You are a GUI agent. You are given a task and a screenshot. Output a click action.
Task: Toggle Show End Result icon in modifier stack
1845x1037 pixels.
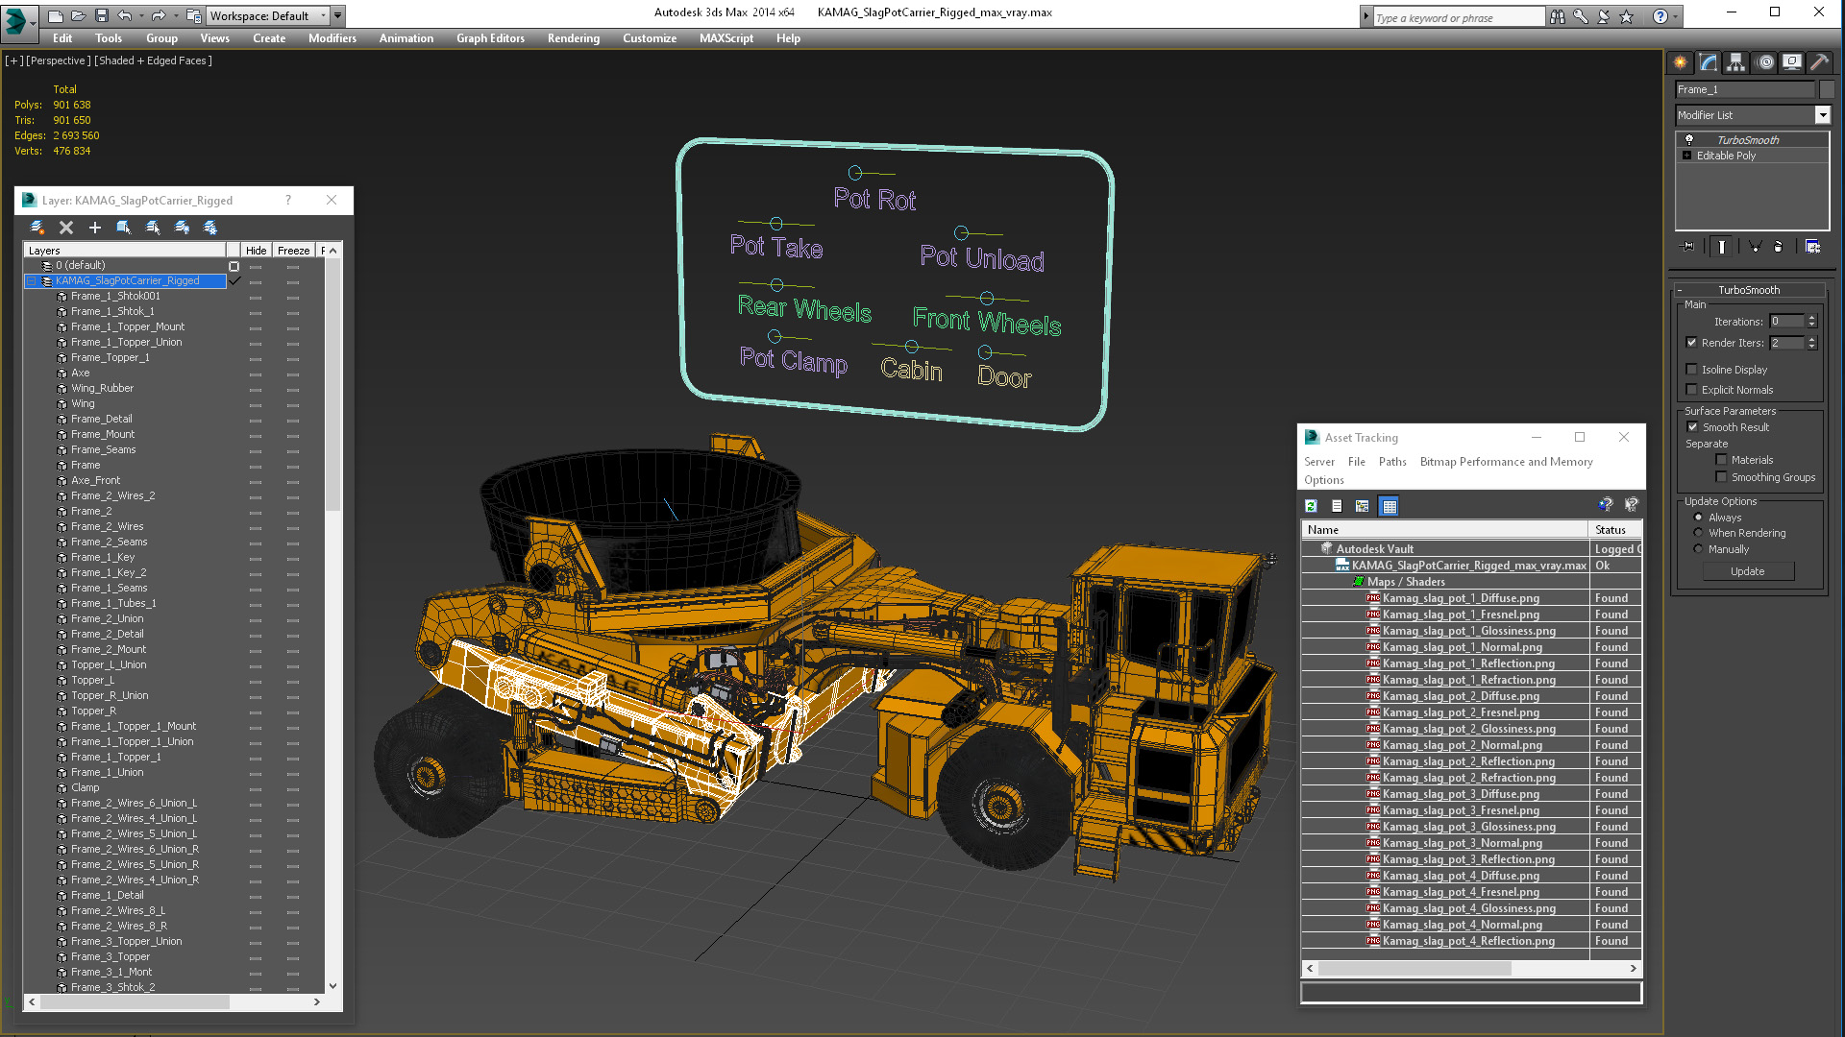click(1721, 247)
